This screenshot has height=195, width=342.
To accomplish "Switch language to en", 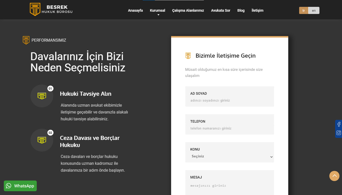I will (x=314, y=10).
